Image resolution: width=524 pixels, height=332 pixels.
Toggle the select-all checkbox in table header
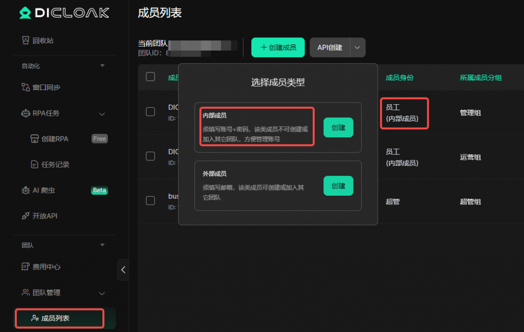tap(150, 77)
